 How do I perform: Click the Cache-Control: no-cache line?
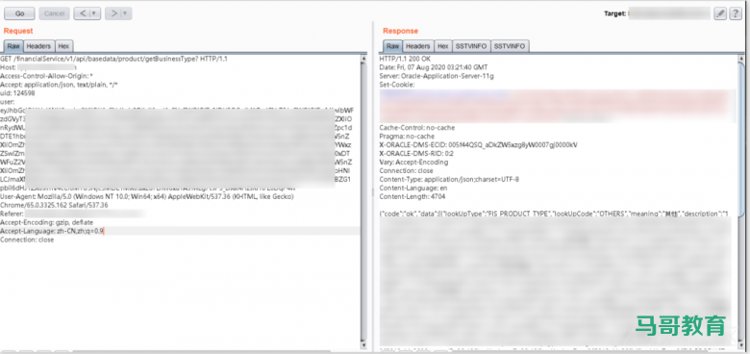tap(417, 128)
